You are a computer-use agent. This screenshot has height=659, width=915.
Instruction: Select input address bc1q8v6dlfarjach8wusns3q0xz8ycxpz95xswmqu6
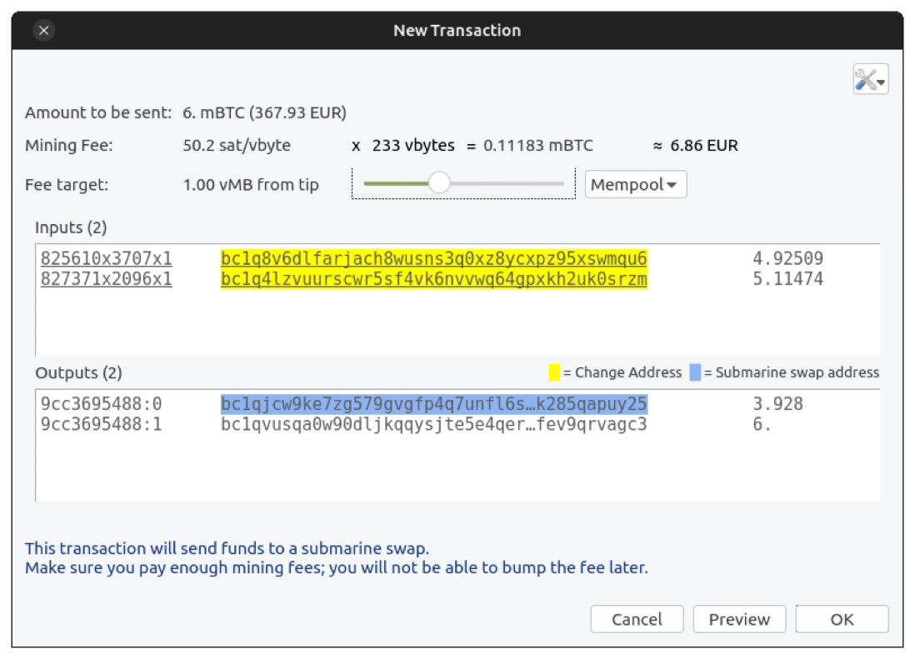tap(433, 259)
